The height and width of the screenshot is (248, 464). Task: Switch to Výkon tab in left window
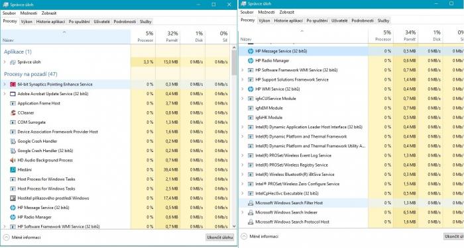27,22
